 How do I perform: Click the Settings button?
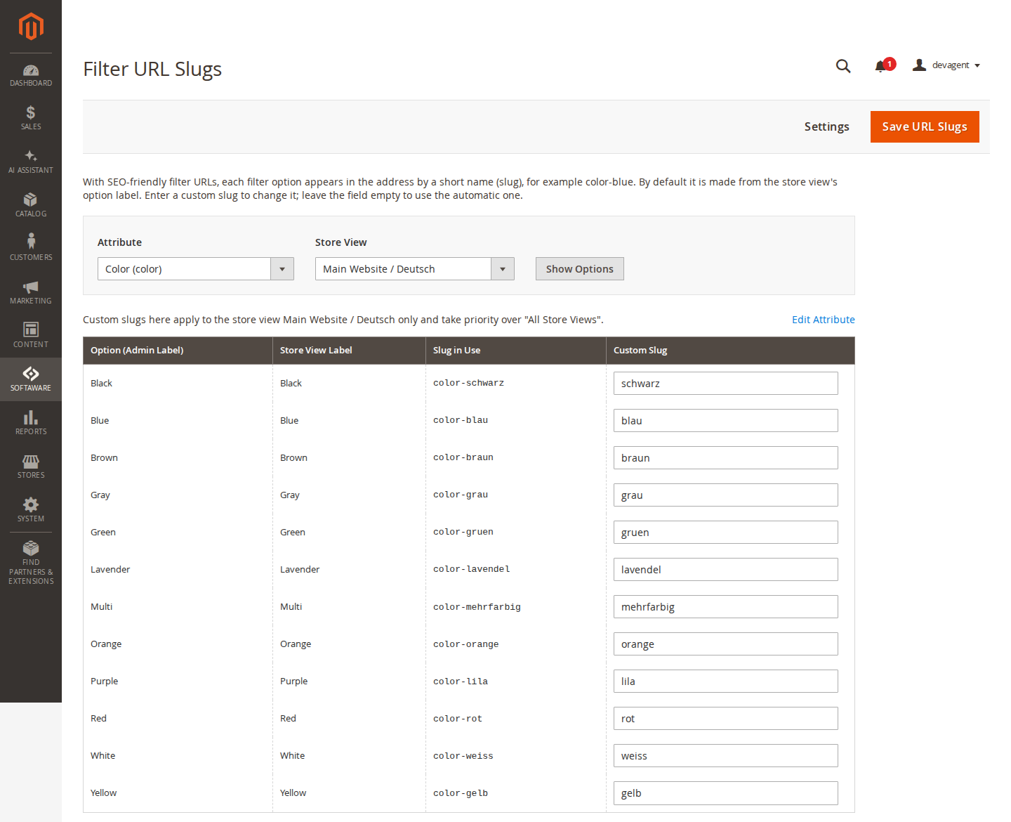[826, 126]
